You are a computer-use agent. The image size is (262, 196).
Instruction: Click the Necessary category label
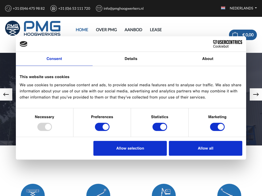click(x=45, y=117)
